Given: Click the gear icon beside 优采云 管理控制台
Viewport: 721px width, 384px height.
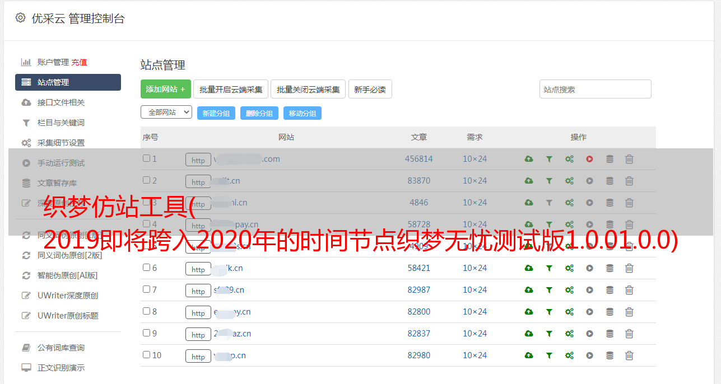Looking at the screenshot, I should click(20, 18).
